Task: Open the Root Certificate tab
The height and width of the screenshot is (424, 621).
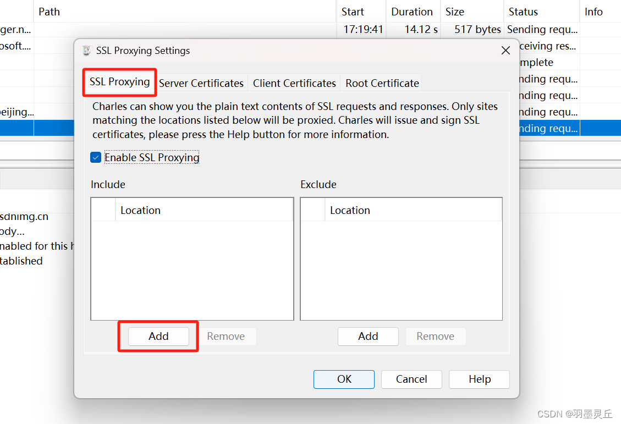Action: pos(382,83)
